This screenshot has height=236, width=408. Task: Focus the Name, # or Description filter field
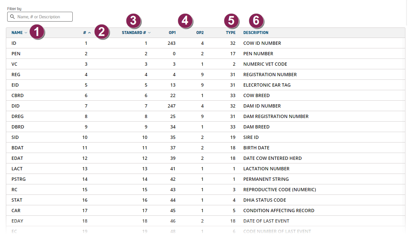43,17
